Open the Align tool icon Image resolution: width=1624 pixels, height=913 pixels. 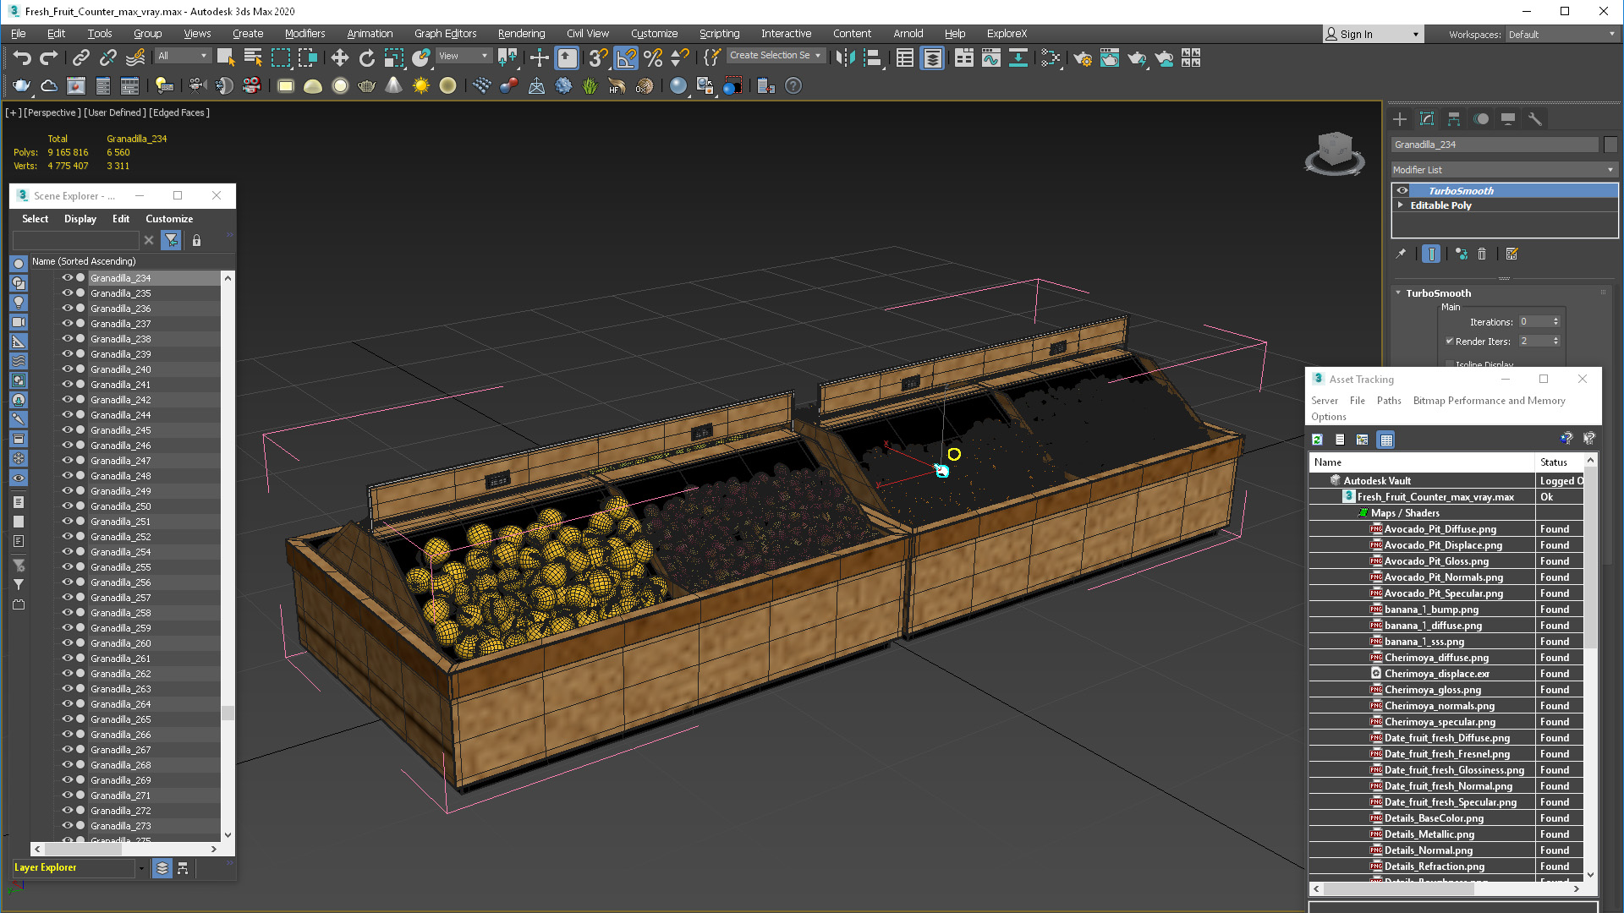[872, 57]
